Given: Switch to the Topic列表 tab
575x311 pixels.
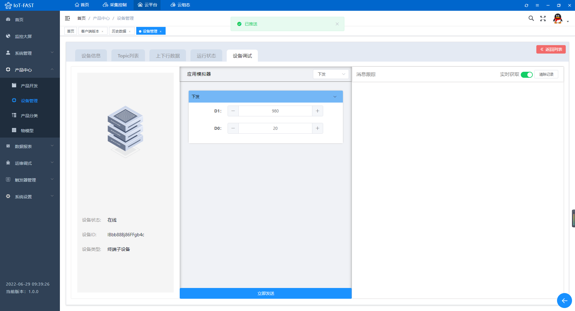Looking at the screenshot, I should (128, 56).
